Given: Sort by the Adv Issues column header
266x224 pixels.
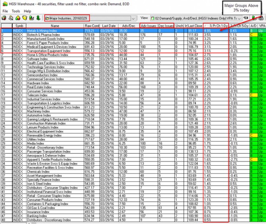Looking at the screenshot, I should pyautogui.click(x=148, y=26).
